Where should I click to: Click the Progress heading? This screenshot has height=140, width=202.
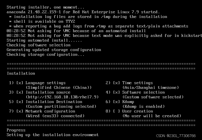pyautogui.click(x=16, y=130)
